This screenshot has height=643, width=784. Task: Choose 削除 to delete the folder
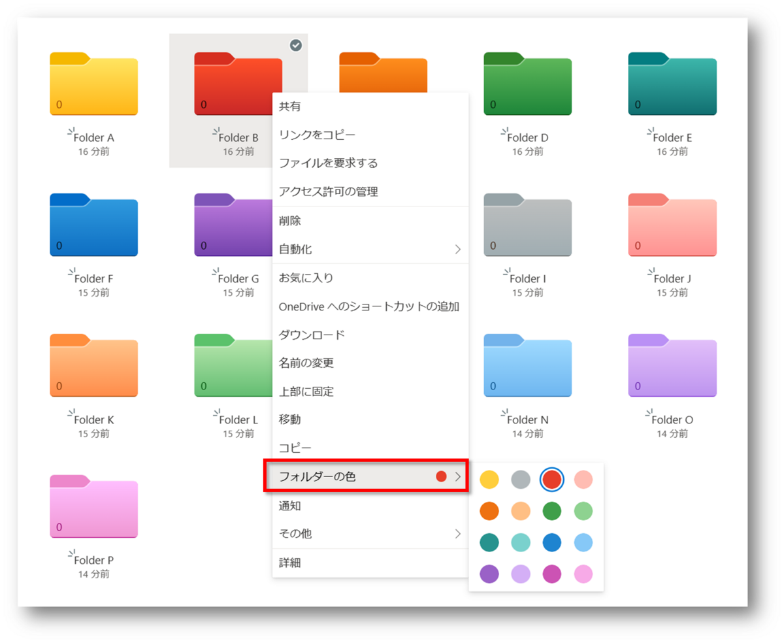(x=370, y=221)
